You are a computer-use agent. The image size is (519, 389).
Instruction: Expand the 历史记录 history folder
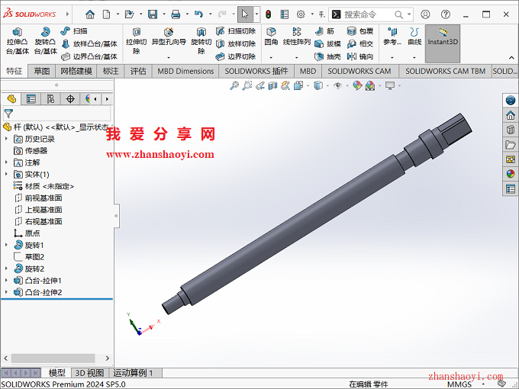[x=7, y=139]
